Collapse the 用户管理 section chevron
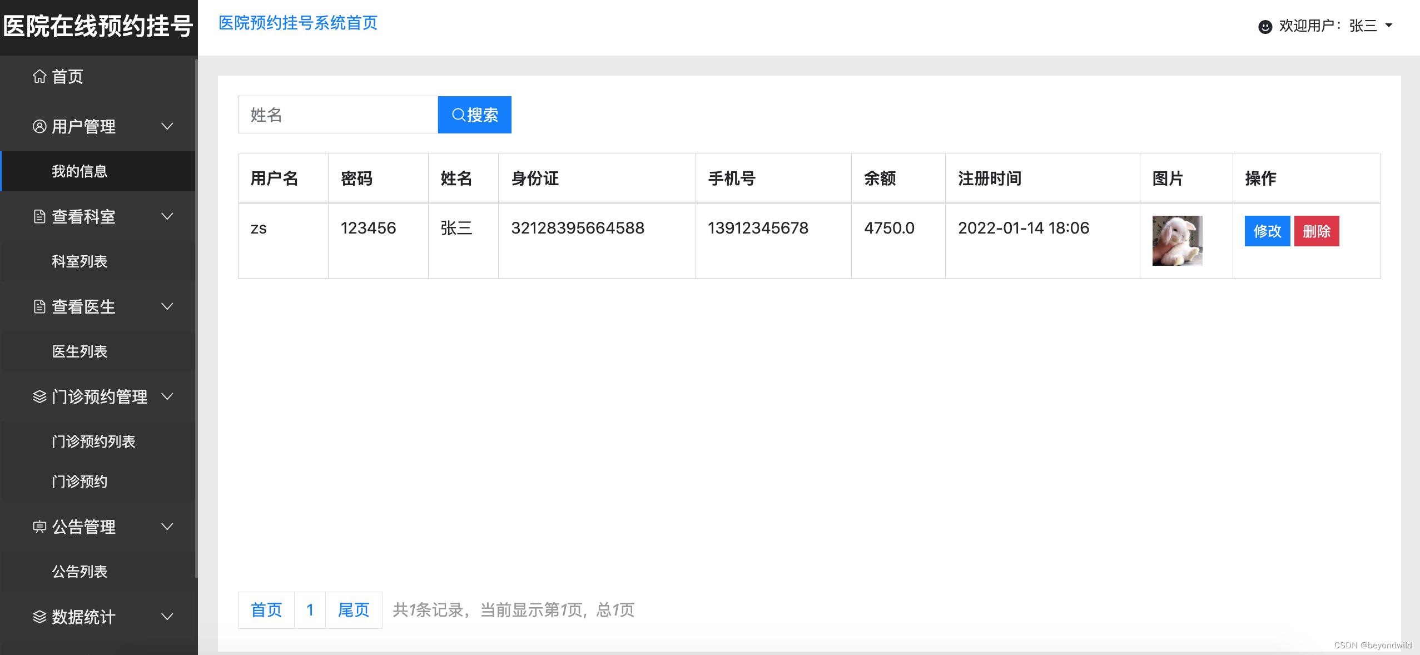Image resolution: width=1420 pixels, height=655 pixels. (x=167, y=126)
